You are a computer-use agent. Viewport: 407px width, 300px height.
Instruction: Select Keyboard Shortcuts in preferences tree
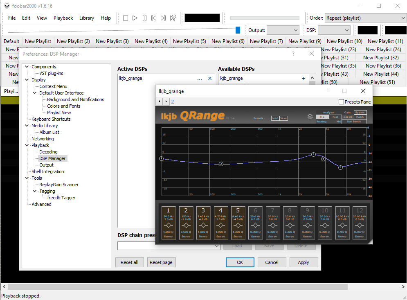coord(51,119)
